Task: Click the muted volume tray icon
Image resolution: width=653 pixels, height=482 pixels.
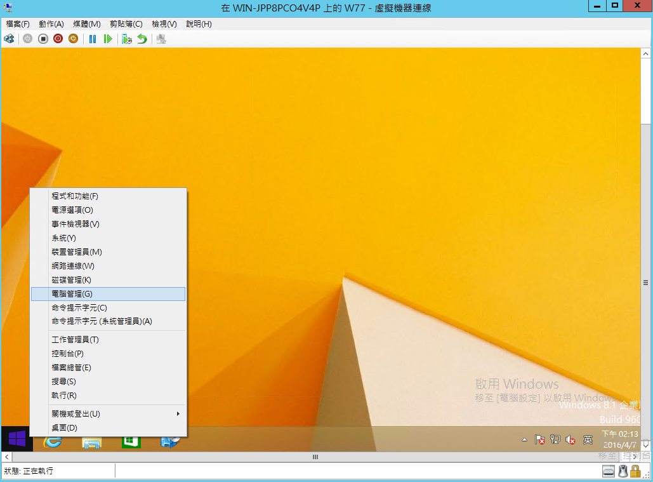Action: click(x=571, y=439)
